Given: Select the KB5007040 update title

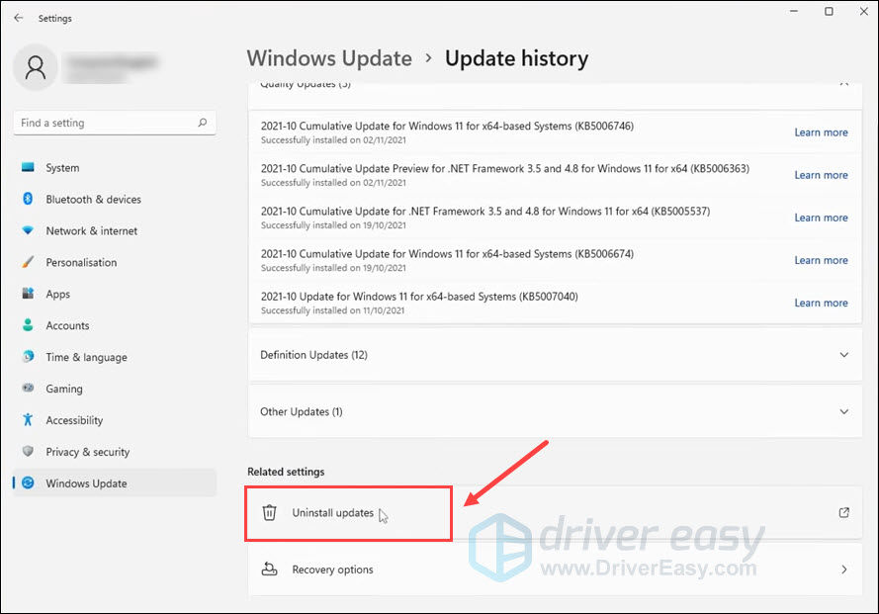Looking at the screenshot, I should tap(419, 297).
